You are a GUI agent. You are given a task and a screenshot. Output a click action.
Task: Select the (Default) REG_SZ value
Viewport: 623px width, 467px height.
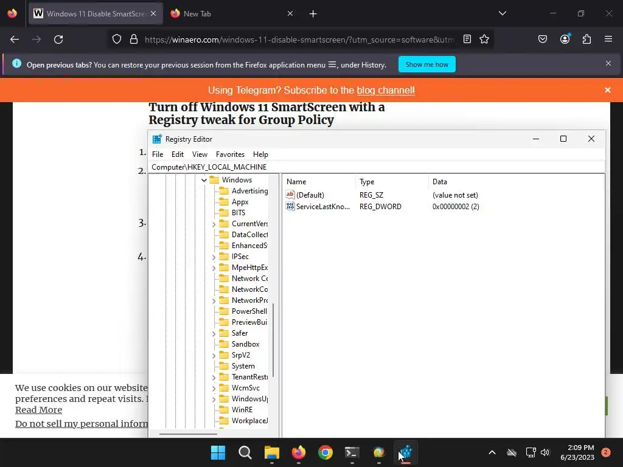305,195
